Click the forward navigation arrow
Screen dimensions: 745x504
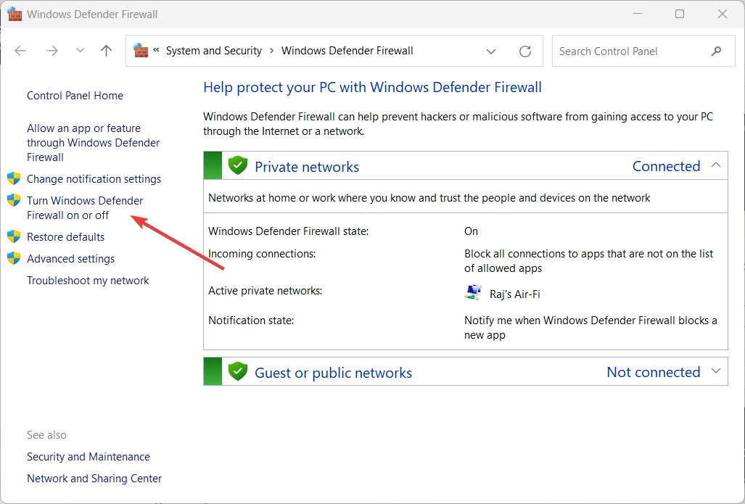[x=52, y=51]
